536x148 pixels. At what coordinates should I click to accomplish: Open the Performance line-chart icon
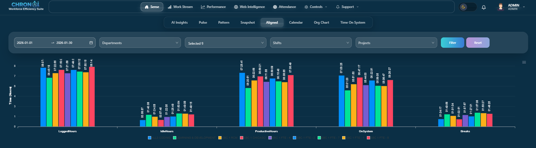(x=203, y=7)
